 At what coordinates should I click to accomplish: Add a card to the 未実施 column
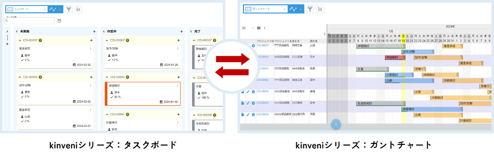coord(94,31)
